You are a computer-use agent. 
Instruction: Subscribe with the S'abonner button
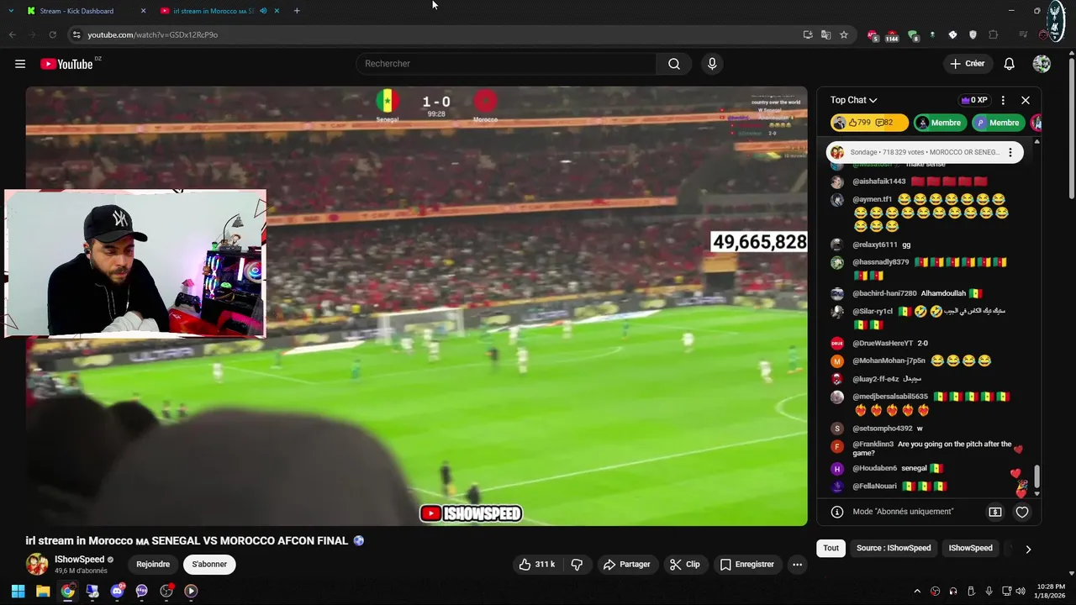coord(209,565)
